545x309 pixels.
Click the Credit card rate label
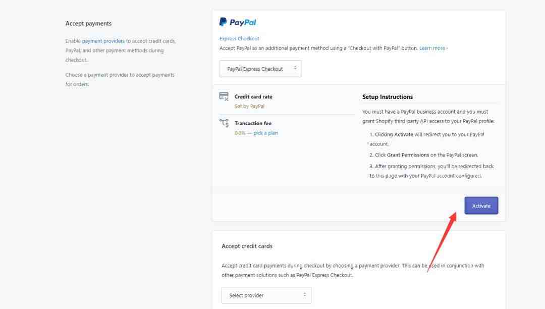pos(253,97)
